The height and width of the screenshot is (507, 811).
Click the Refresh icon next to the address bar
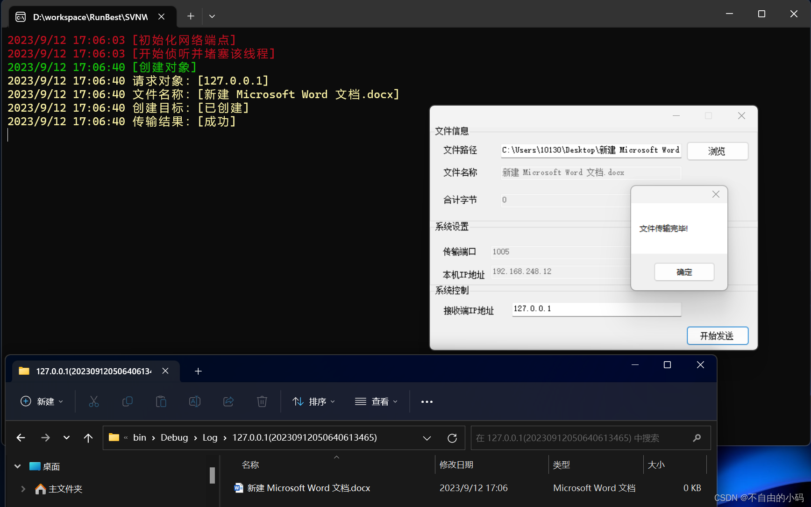click(452, 438)
